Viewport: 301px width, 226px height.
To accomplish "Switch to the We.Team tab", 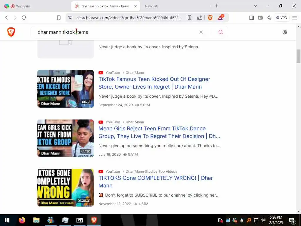I will click(x=23, y=6).
